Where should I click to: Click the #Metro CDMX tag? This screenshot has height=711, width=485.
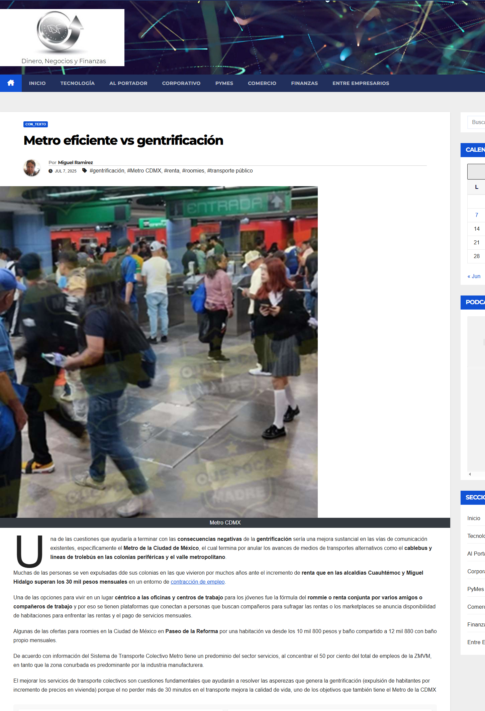tap(144, 170)
